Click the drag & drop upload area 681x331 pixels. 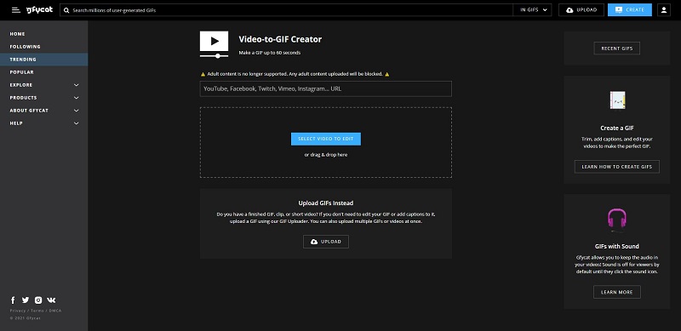(326, 142)
